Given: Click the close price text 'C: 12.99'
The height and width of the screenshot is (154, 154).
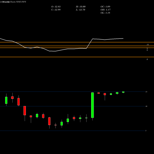Looking at the screenshot, I should click(56, 10).
